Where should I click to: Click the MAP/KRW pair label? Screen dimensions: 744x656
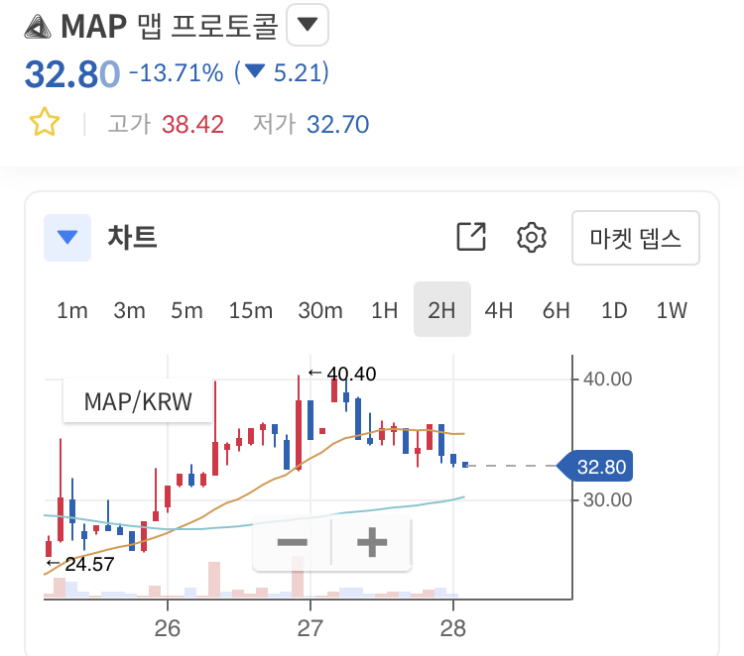coord(138,401)
